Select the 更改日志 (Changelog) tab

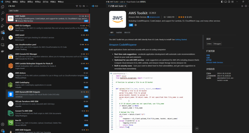tap(127, 33)
